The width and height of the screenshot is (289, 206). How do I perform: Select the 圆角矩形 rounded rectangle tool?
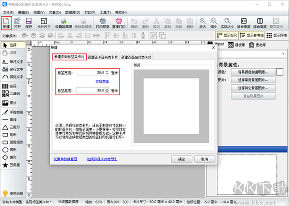[13, 142]
